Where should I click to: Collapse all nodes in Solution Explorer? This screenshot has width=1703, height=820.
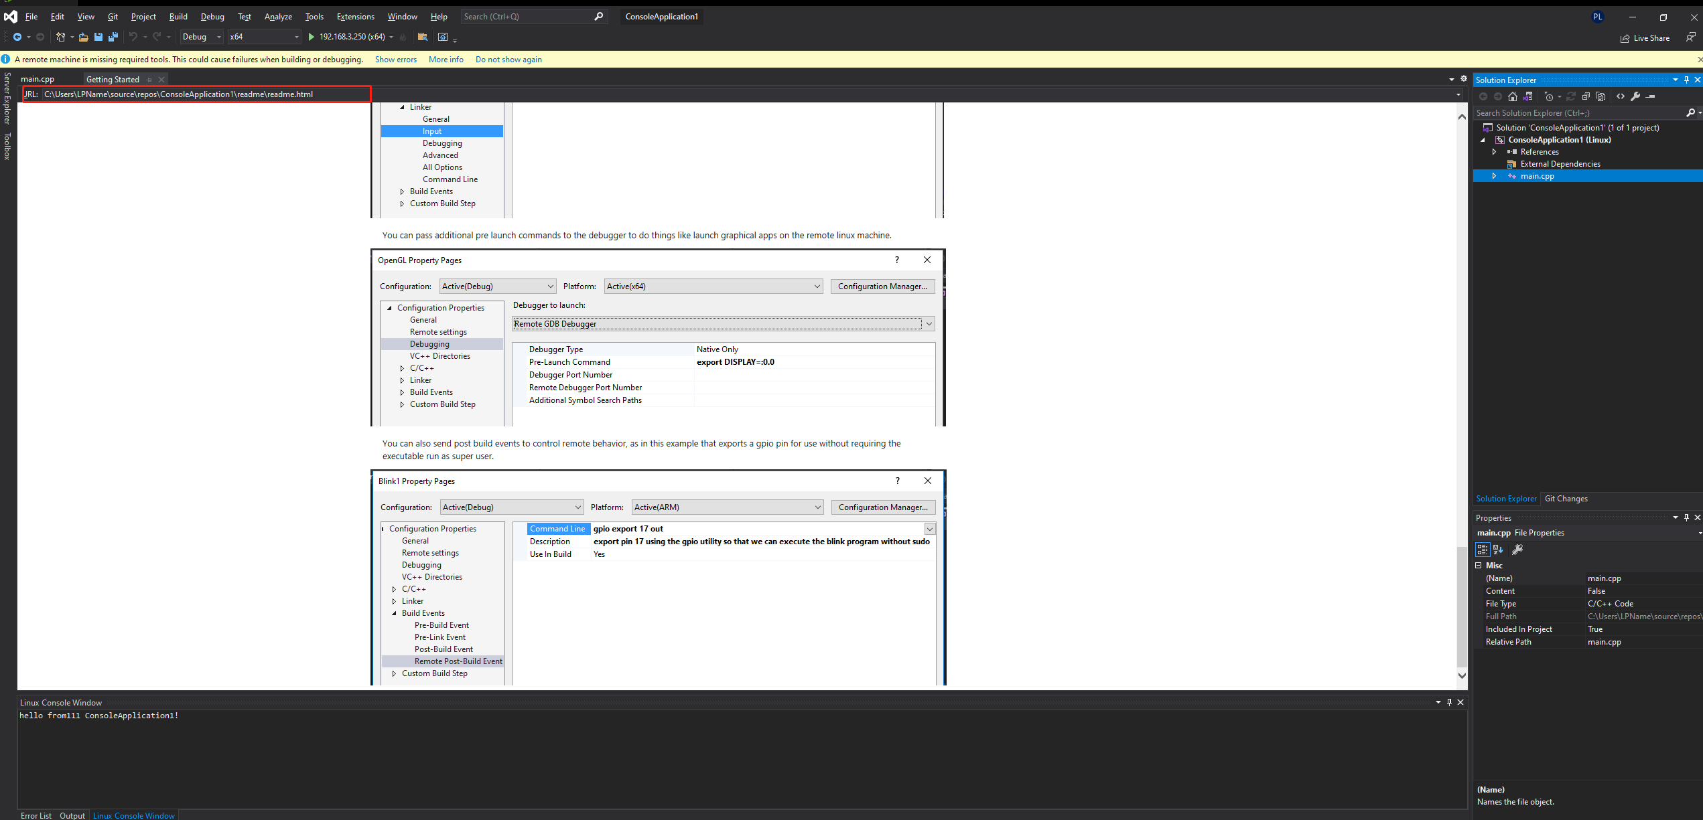(1586, 96)
